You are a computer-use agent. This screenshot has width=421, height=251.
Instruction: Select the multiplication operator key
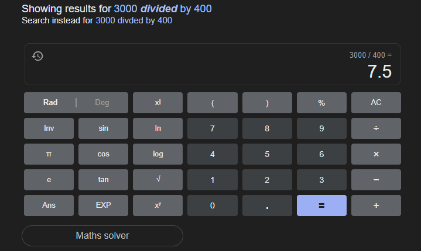pyautogui.click(x=376, y=154)
